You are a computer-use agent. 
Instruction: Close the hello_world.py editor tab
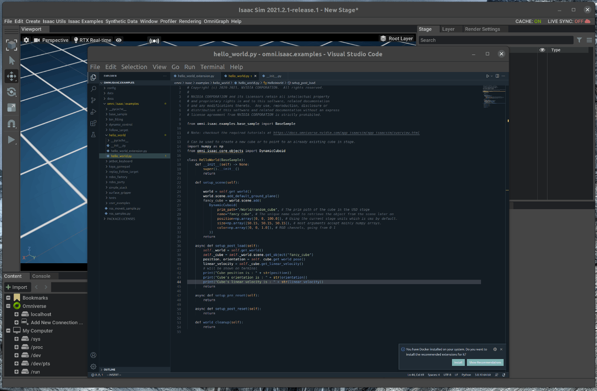point(255,76)
